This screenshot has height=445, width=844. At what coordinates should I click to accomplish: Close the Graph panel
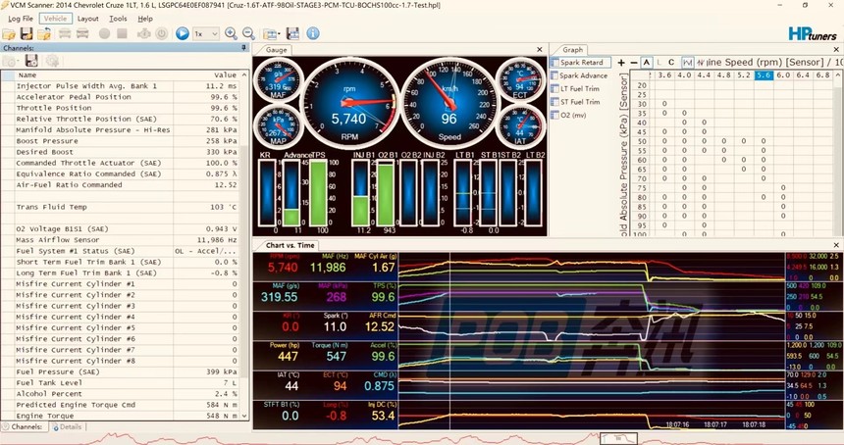(x=836, y=49)
